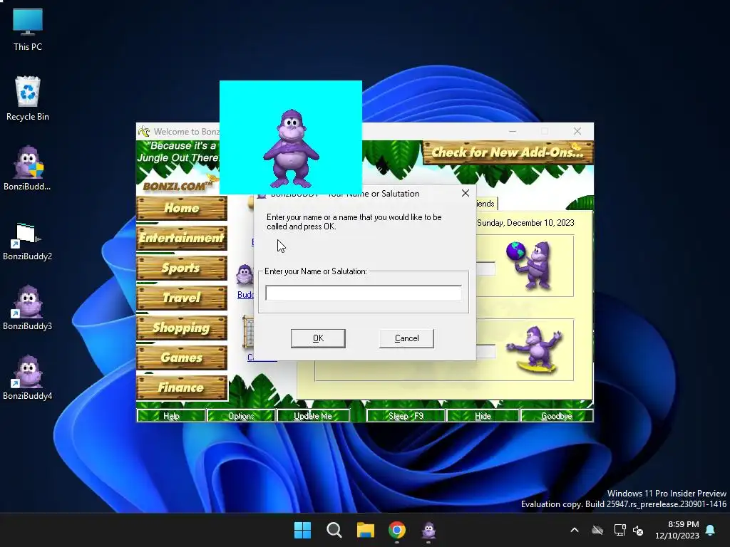Viewport: 730px width, 547px height.
Task: Select the BonziBudd... installer desktop icon
Action: (28, 168)
